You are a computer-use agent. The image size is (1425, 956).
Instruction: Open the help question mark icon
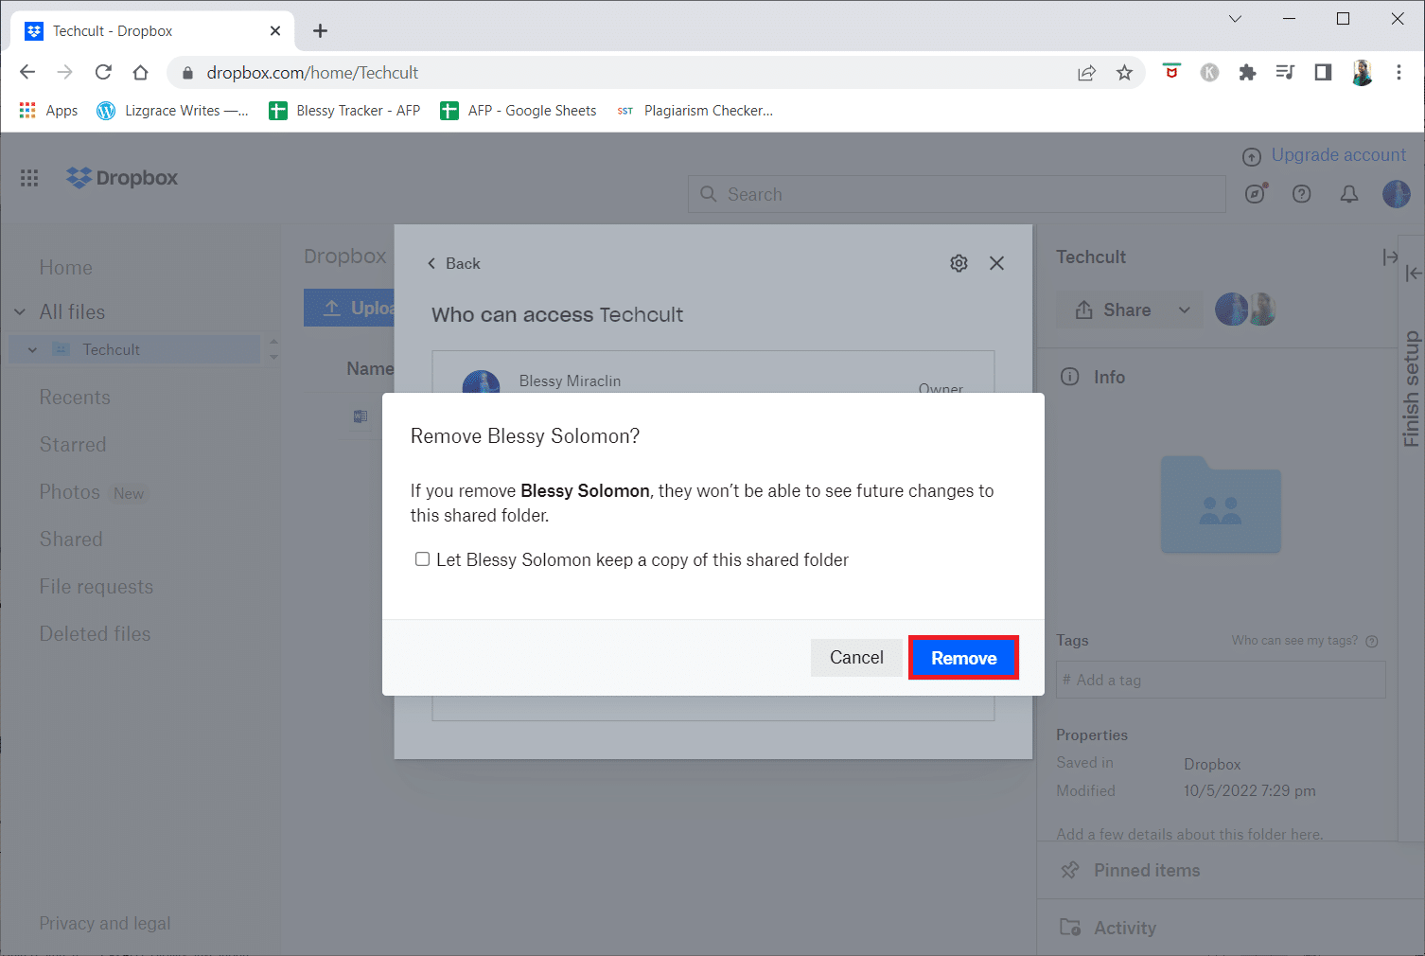click(1302, 194)
